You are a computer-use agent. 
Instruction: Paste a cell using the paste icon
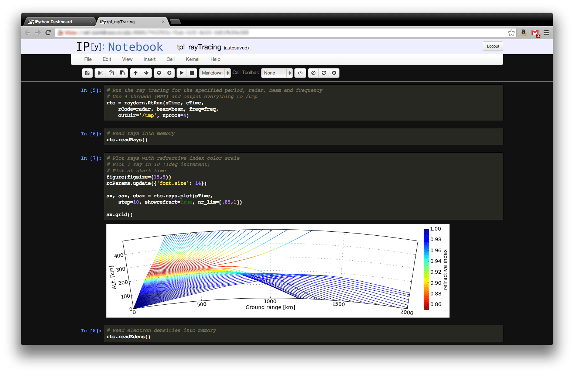122,73
